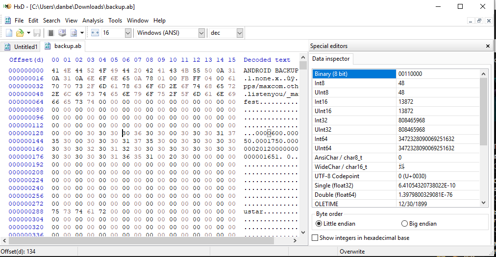Expand arrow beside disk image icon

[x=82, y=33]
